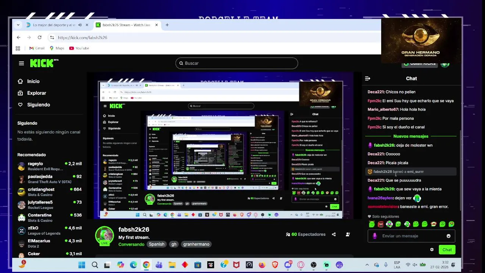Open recommended channel cristianghost
The width and height of the screenshot is (485, 273).
tap(50, 192)
